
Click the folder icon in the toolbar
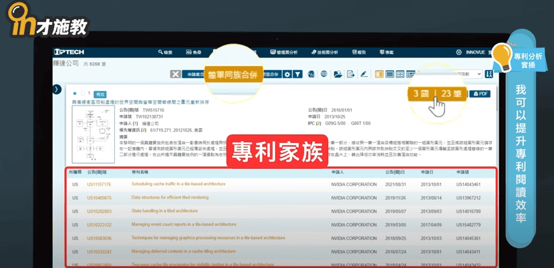coord(337,74)
